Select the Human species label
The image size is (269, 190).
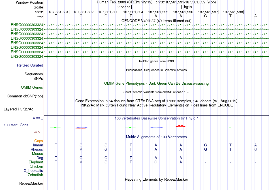click(x=37, y=145)
